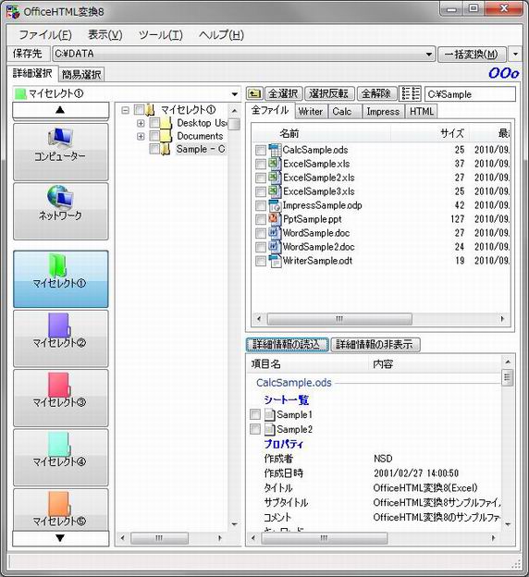Tick the Sample2 sheet checkbox
This screenshot has height=577, width=529.
pyautogui.click(x=254, y=429)
